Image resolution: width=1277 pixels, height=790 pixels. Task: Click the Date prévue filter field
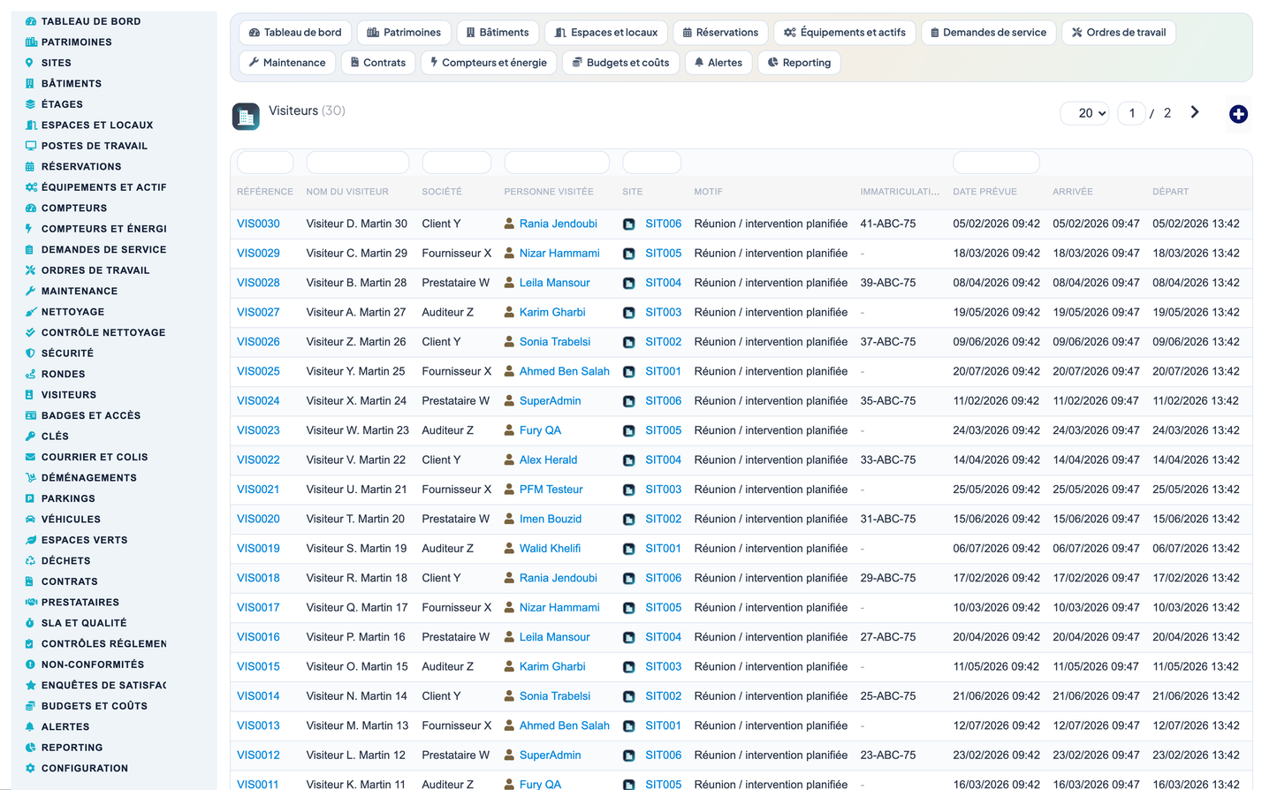point(996,163)
